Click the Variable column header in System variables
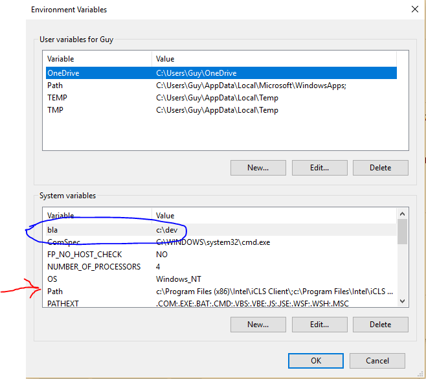Screen dimensions: 426x379 [x=98, y=215]
